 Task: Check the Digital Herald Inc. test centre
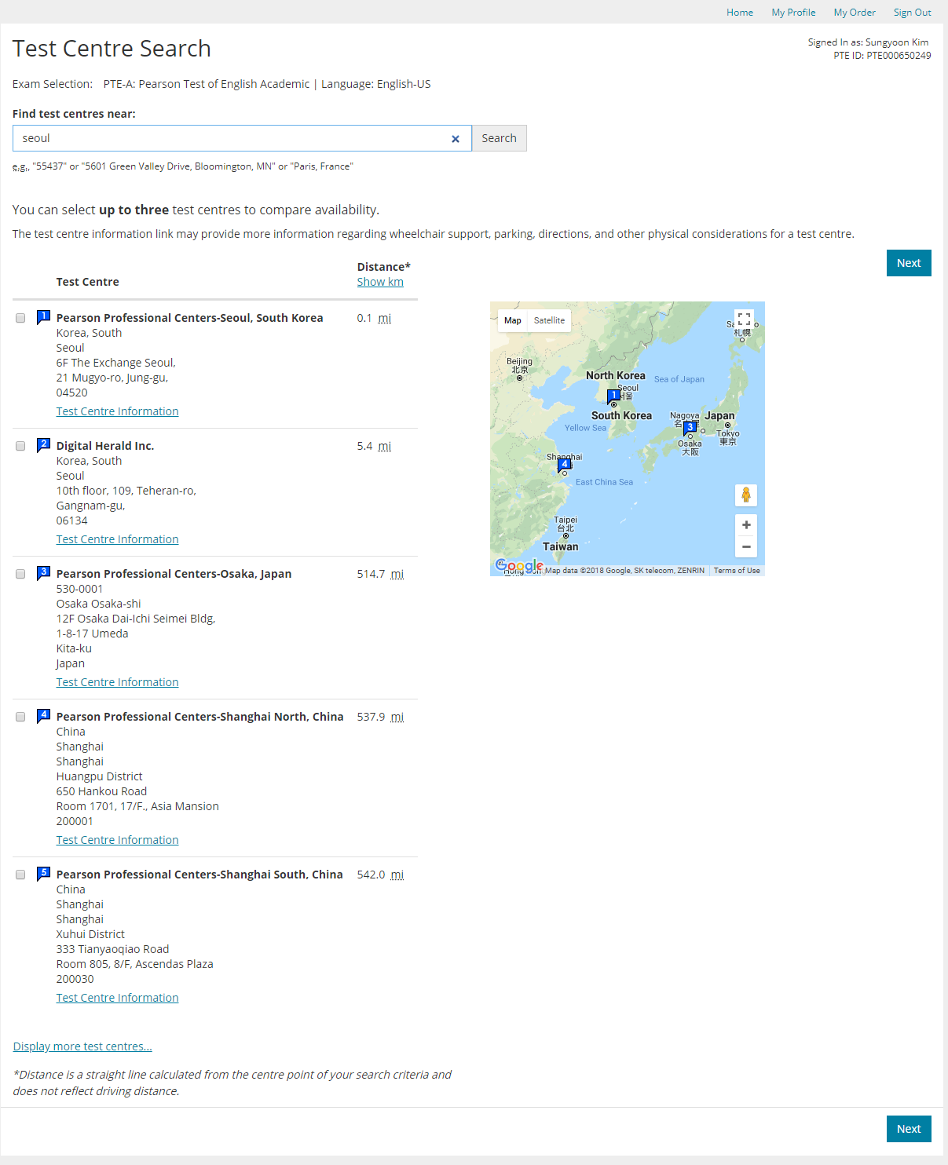[x=20, y=446]
